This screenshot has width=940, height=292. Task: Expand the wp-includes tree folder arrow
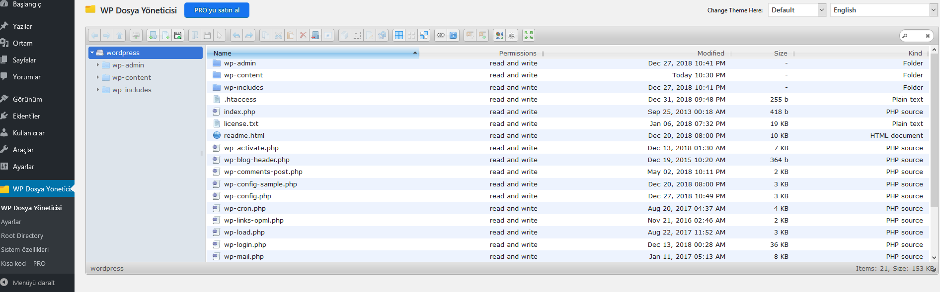click(98, 90)
